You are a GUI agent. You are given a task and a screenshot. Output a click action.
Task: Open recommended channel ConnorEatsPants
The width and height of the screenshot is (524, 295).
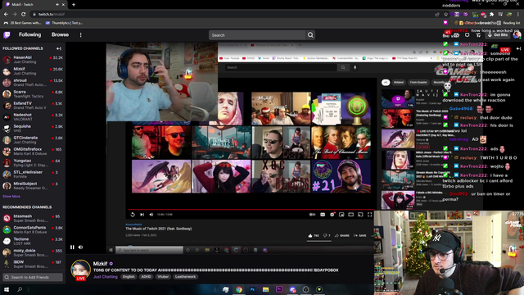click(x=33, y=229)
